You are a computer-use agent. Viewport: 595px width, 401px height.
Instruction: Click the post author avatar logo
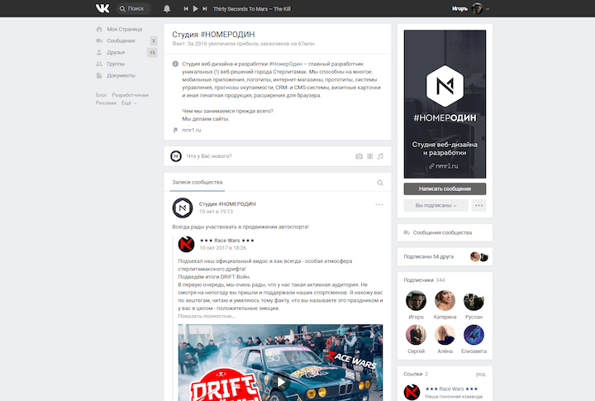(183, 208)
